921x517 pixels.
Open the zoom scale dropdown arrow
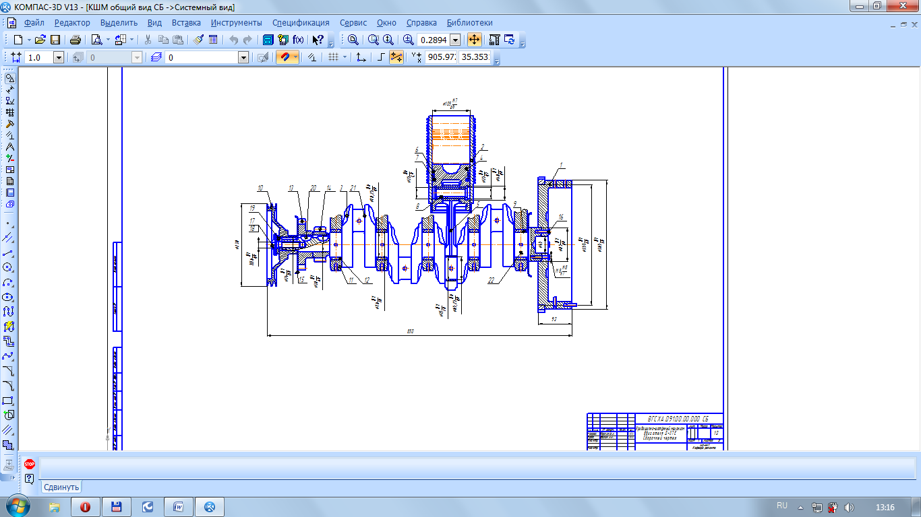455,40
